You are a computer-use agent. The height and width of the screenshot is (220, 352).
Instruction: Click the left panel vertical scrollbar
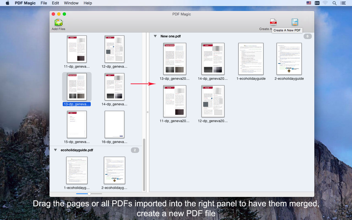pyautogui.click(x=144, y=165)
